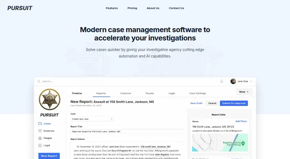The width and height of the screenshot is (290, 159).
Task: Open Cases via folder icon in sidebar
Action: pyautogui.click(x=40, y=124)
